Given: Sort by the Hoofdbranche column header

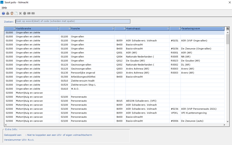Looking at the screenshot, I should [x=37, y=28].
